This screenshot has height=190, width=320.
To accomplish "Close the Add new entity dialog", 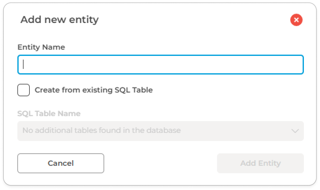I will (x=296, y=20).
